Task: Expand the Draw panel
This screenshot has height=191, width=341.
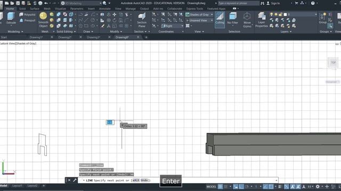Action: coord(88,32)
